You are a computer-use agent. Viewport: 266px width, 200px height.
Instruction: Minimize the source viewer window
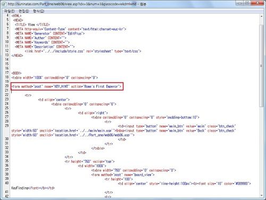[x=240, y=3]
